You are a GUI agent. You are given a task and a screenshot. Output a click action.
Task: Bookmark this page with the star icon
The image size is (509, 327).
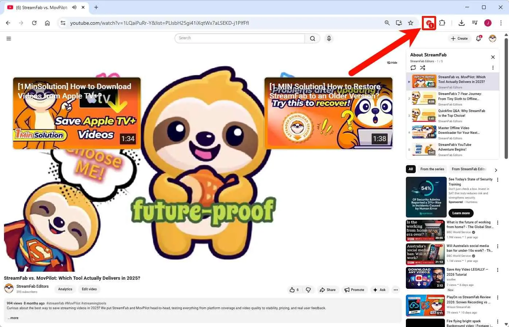[411, 23]
